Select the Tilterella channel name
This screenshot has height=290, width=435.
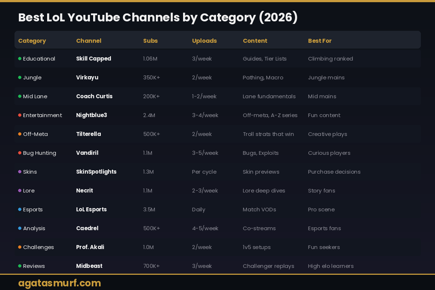(x=88, y=134)
